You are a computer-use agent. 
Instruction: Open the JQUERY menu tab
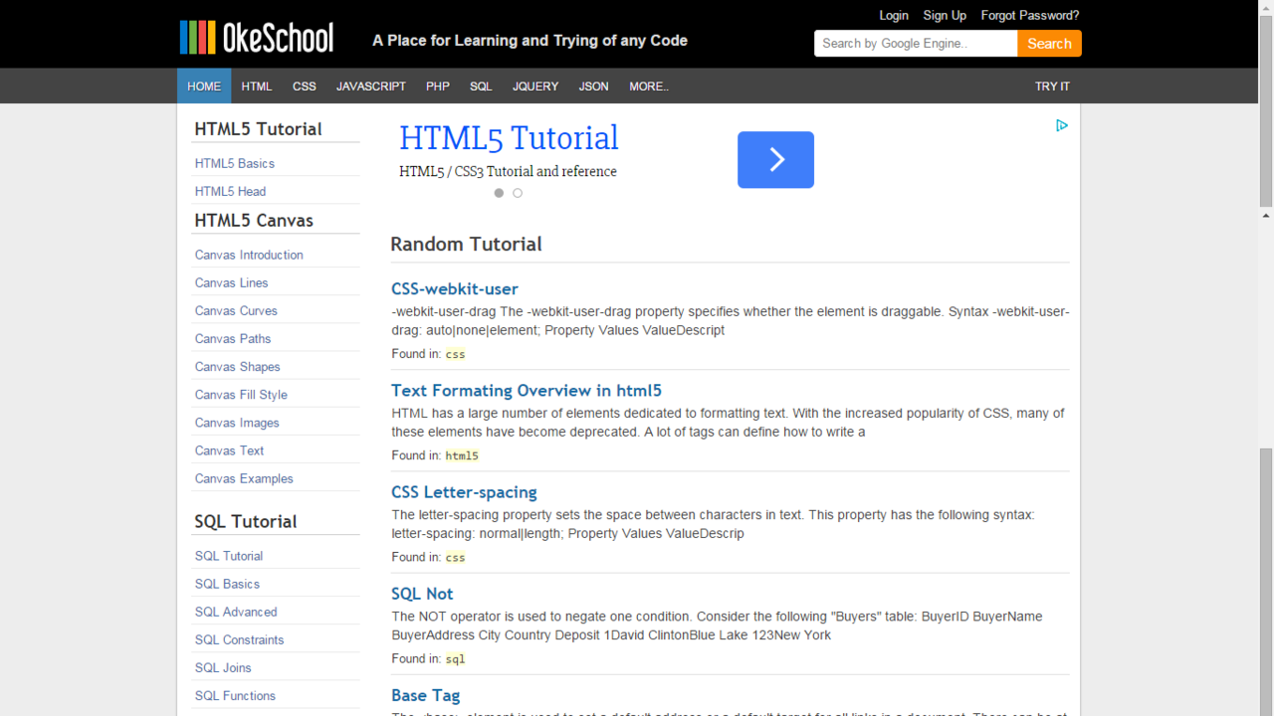(x=535, y=87)
